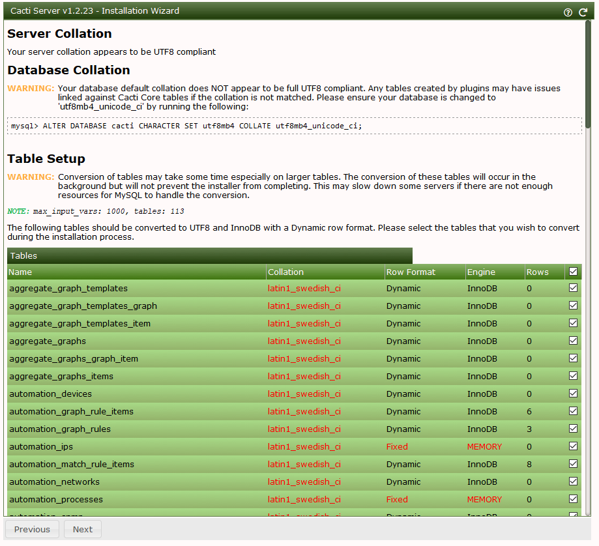
Task: Click the Database Collation heading
Action: click(x=68, y=70)
